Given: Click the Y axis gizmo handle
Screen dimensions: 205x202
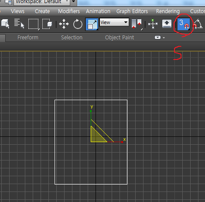Looking at the screenshot, I should (91, 111).
